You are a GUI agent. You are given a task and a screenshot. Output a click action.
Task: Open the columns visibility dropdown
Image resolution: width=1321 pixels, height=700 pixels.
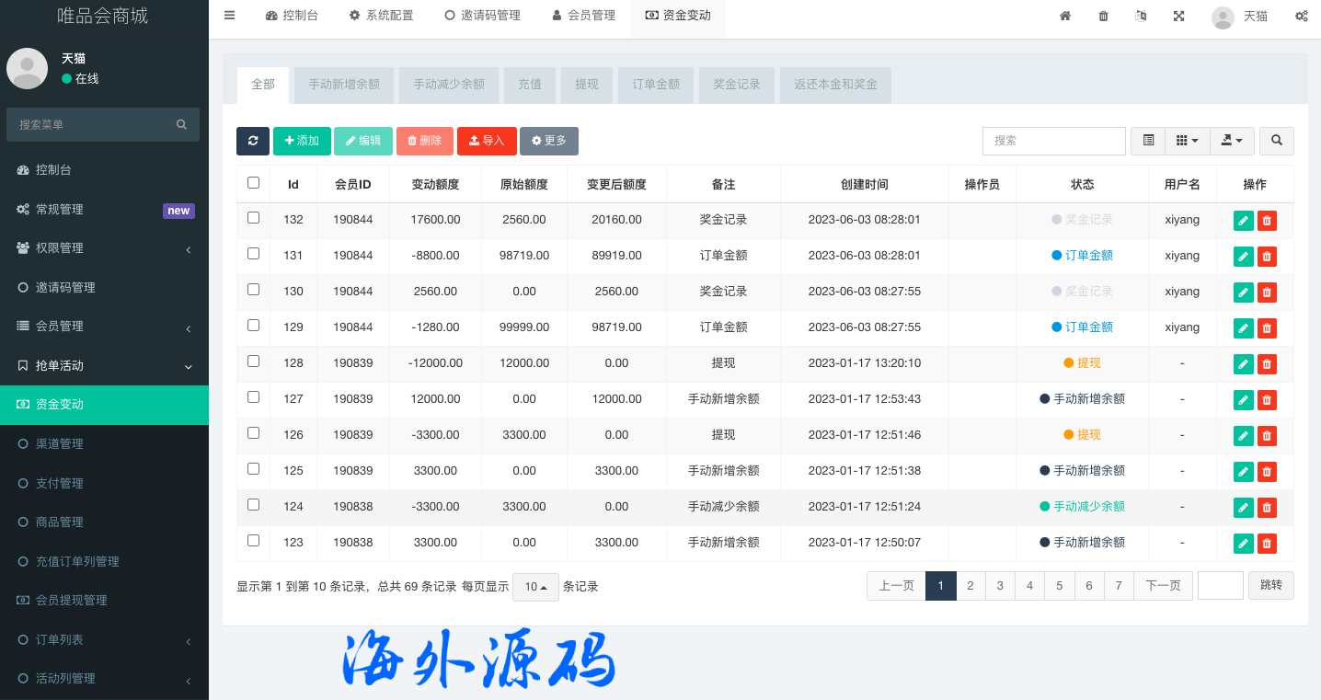click(x=1187, y=141)
